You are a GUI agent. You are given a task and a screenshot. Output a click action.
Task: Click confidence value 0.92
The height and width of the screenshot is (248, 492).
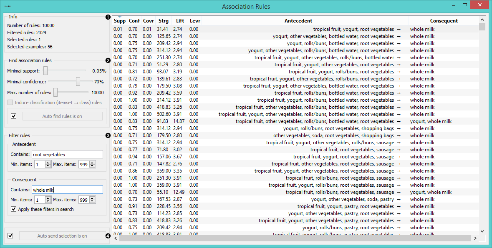click(x=133, y=93)
